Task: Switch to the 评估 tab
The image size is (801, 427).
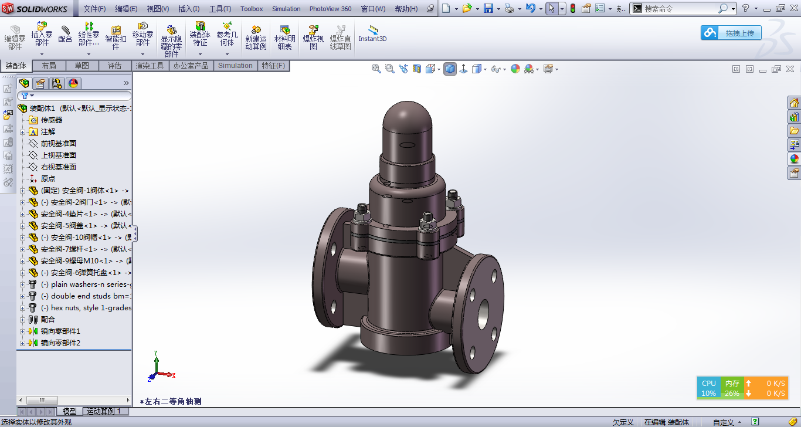Action: tap(114, 66)
